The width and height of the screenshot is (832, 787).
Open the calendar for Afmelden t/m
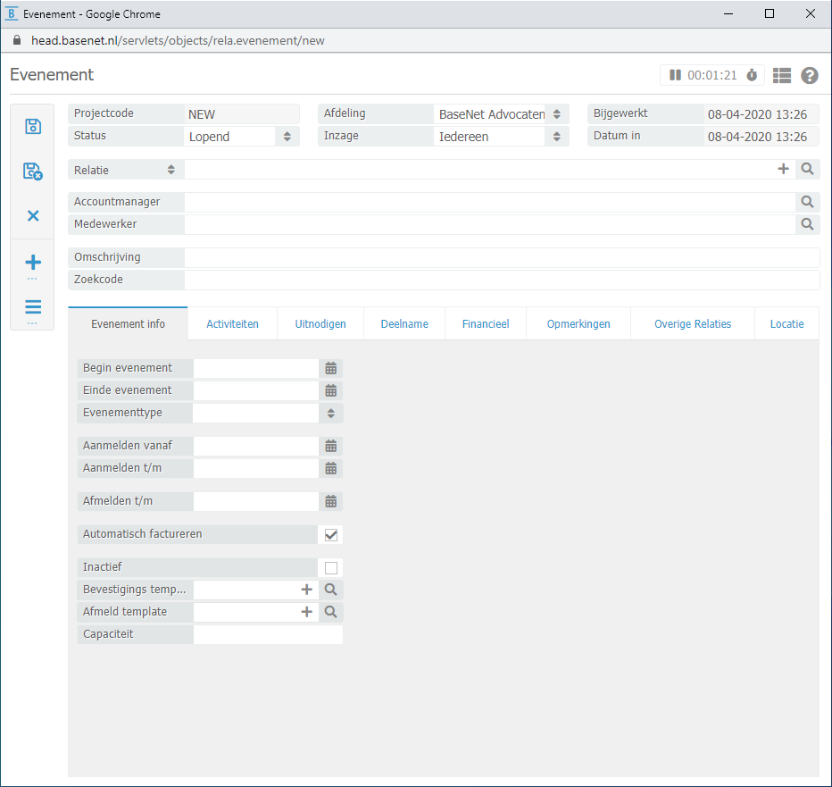click(x=331, y=501)
